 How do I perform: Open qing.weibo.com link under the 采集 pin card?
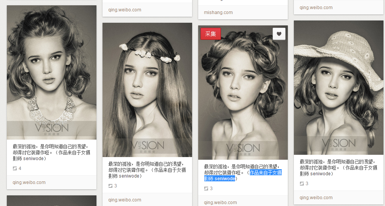(220, 203)
